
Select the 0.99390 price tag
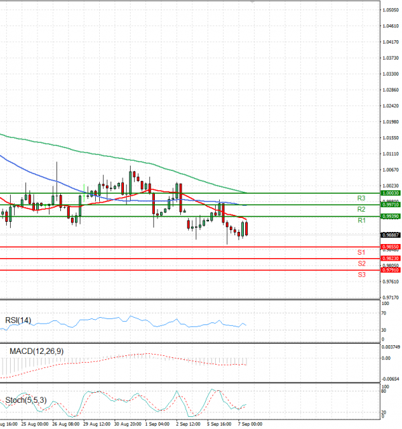point(391,217)
